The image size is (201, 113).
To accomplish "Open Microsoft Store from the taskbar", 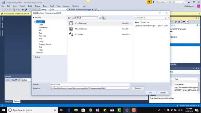I will point(83,110).
